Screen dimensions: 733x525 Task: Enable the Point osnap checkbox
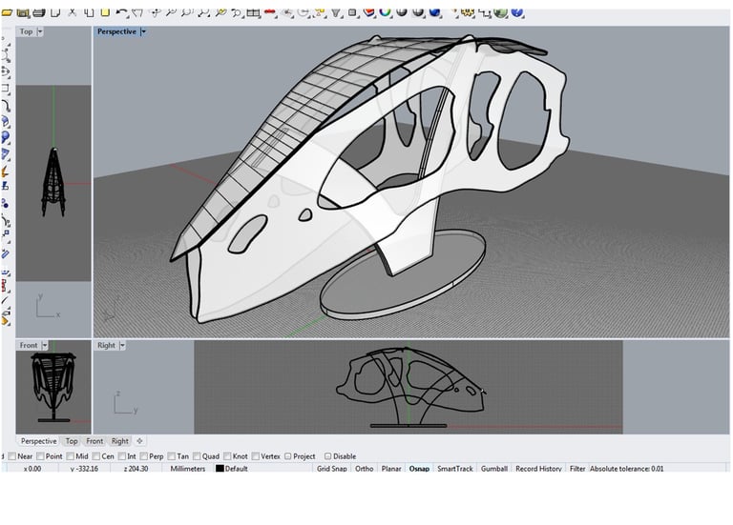pos(40,456)
